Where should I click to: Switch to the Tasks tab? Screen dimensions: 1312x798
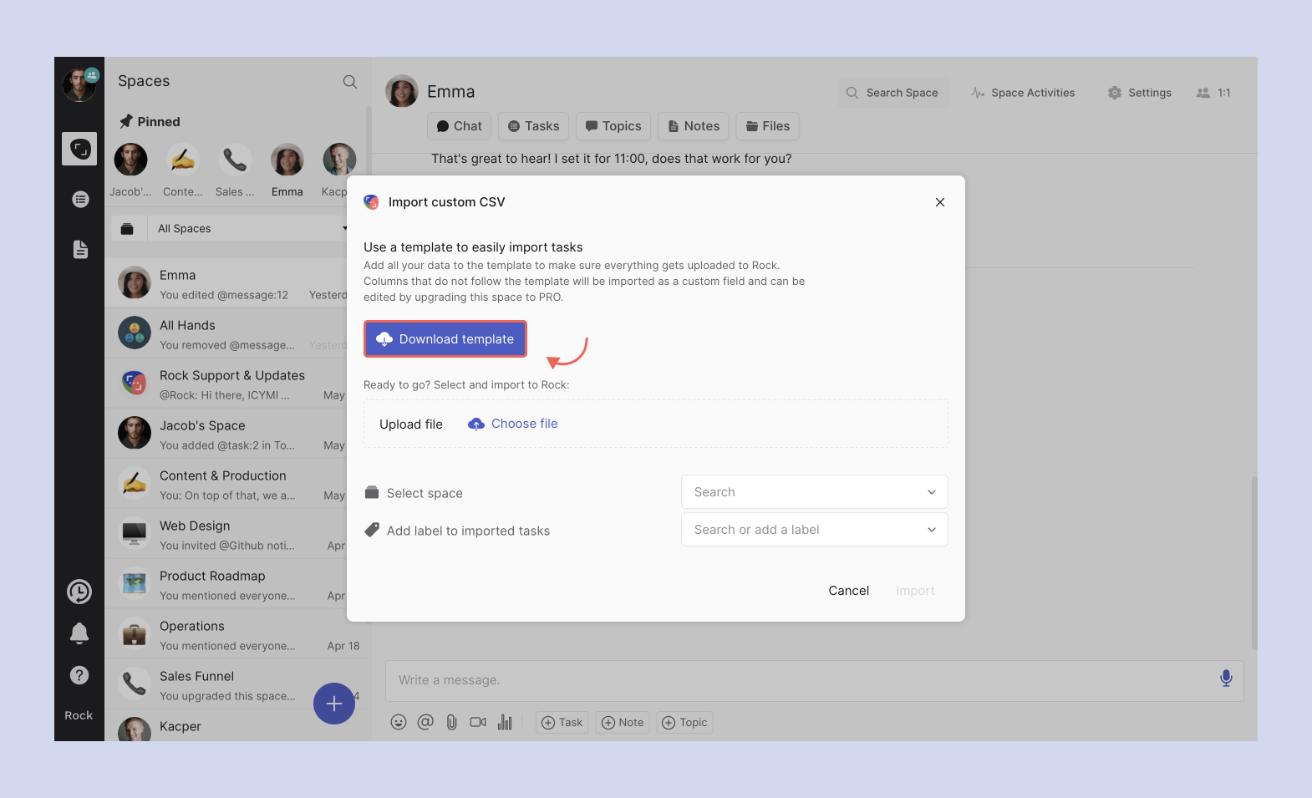pyautogui.click(x=534, y=126)
